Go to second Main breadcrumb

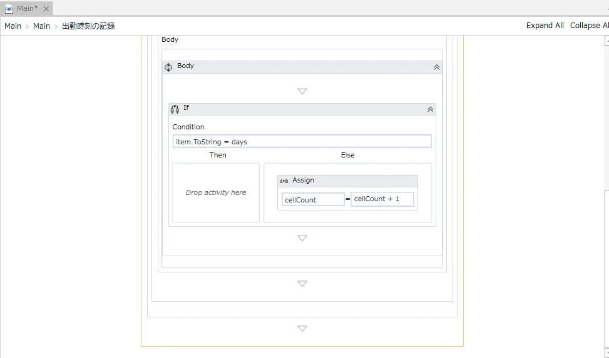tap(41, 26)
